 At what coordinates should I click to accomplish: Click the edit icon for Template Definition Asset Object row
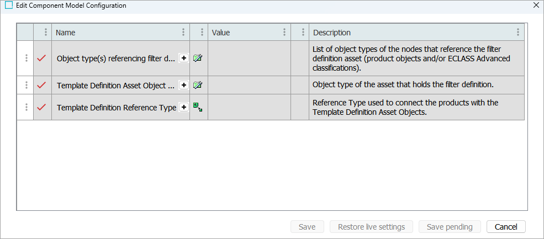(198, 85)
